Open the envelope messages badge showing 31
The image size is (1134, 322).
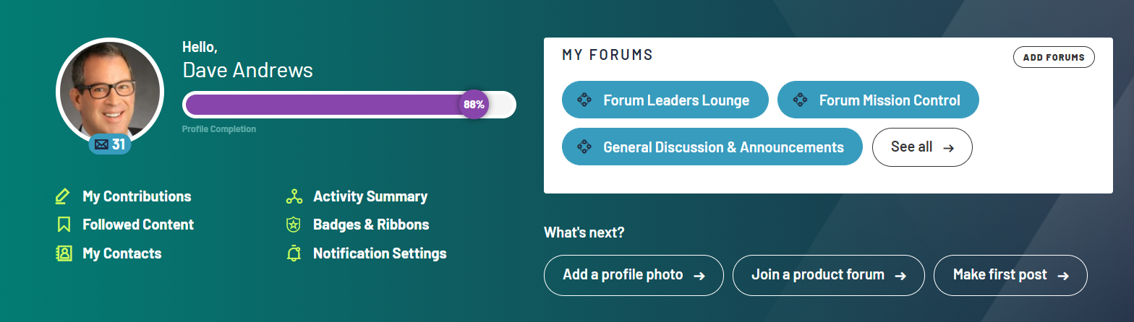coord(110,144)
